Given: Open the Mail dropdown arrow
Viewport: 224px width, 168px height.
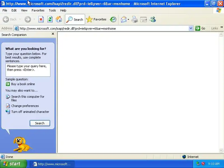Looking at the screenshot, I should click(x=128, y=19).
